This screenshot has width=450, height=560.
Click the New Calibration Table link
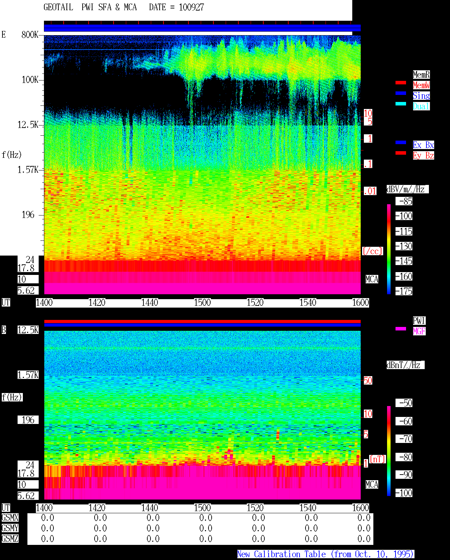click(x=326, y=554)
